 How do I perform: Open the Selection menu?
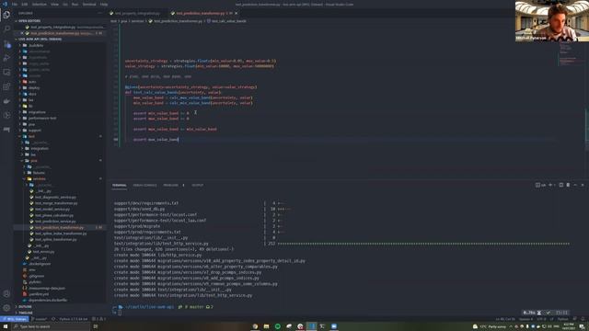point(39,4)
